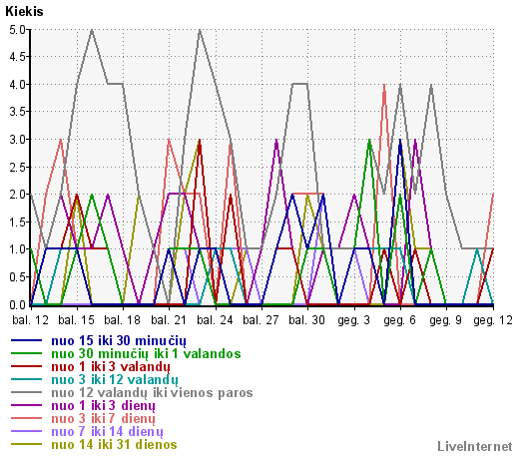Click the 'geg. 6' date label
519x456 pixels.
point(399,320)
